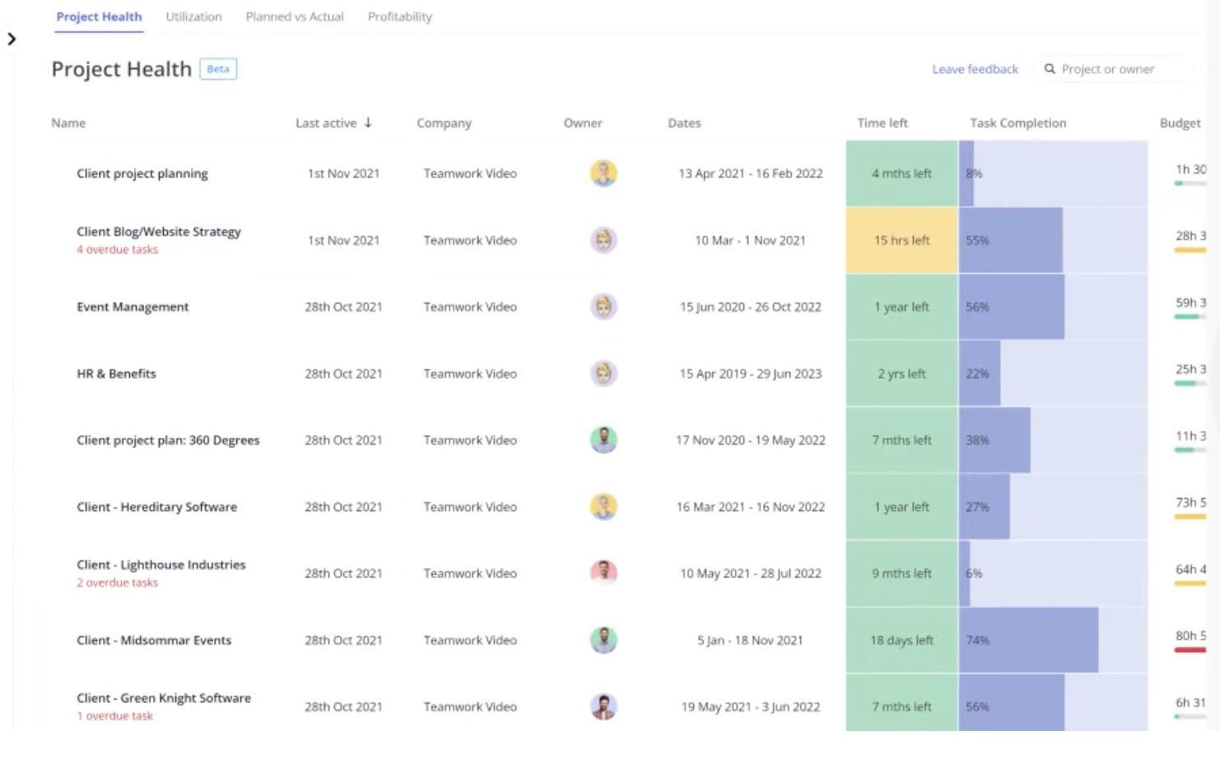The height and width of the screenshot is (759, 1220).
Task: Click the Last active sort arrow
Action: click(x=368, y=123)
